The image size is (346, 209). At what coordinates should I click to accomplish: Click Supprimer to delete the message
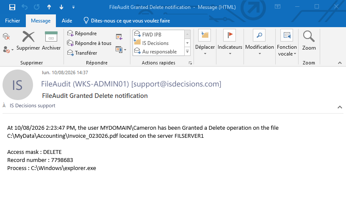click(x=28, y=41)
